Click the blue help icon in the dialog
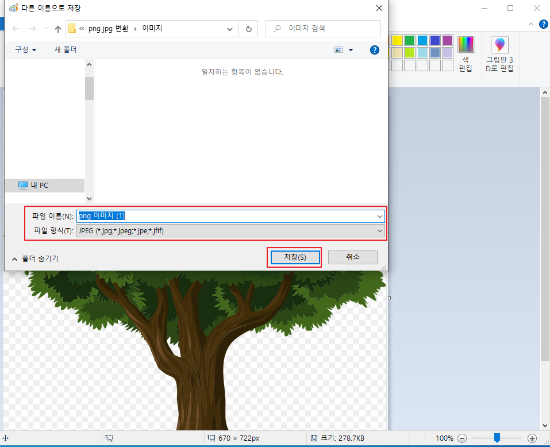Viewport: 550px width, 447px height. click(374, 50)
